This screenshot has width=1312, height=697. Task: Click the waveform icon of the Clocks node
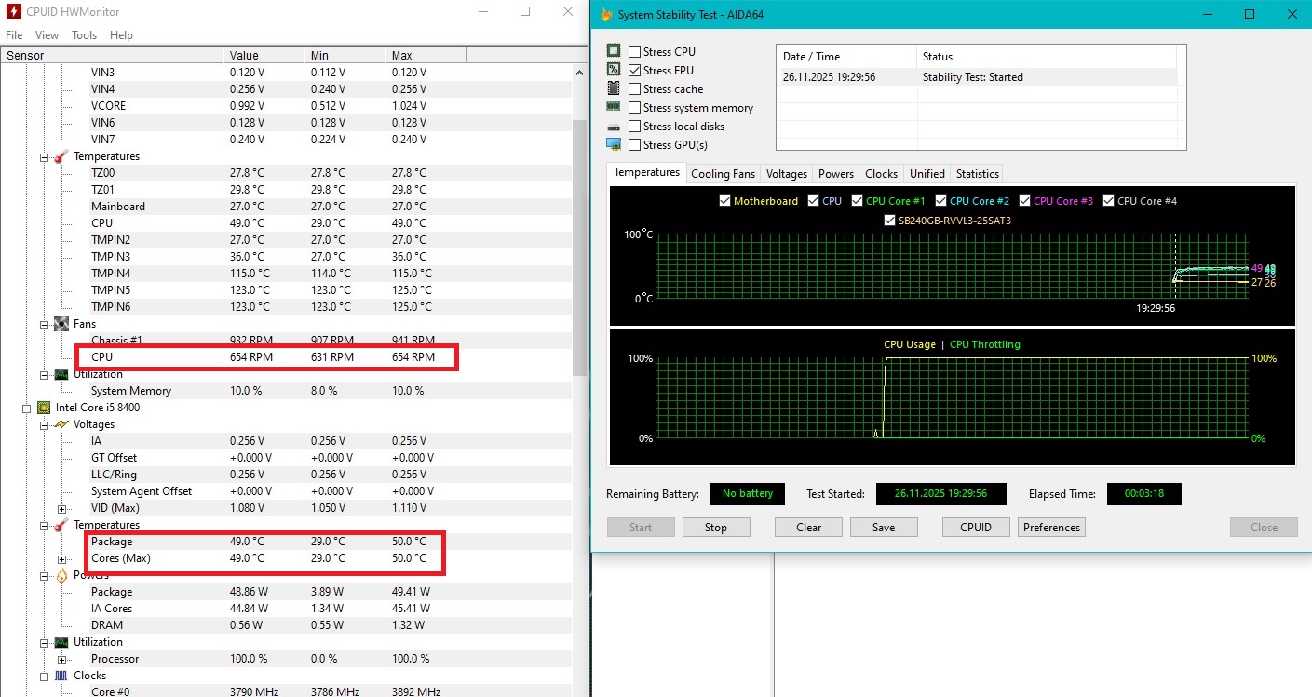coord(61,676)
